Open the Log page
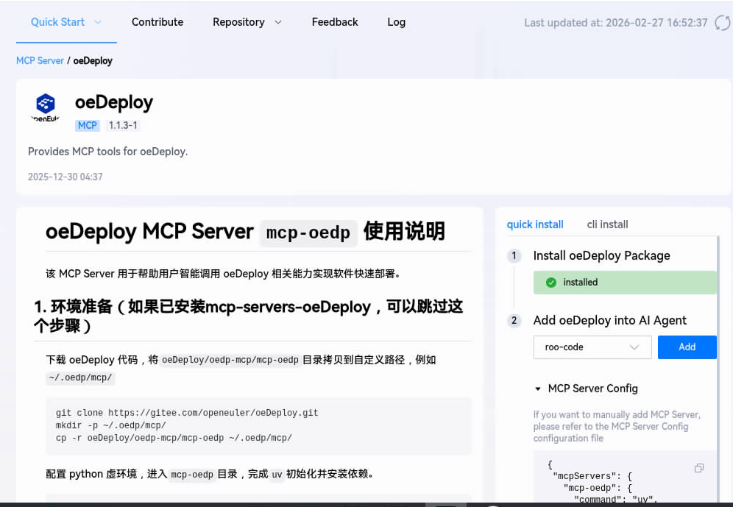Screen dimensions: 733x507 [396, 22]
